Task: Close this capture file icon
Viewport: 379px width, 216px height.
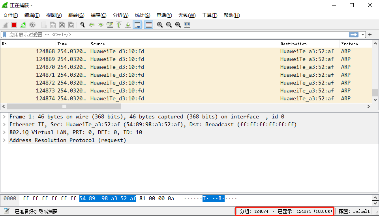Action: (x=62, y=25)
